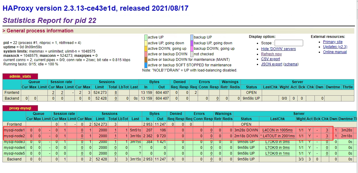Screen dimensions: 358x173
Task: Click the proxy-mysql Status column header
Action: click(x=246, y=119)
